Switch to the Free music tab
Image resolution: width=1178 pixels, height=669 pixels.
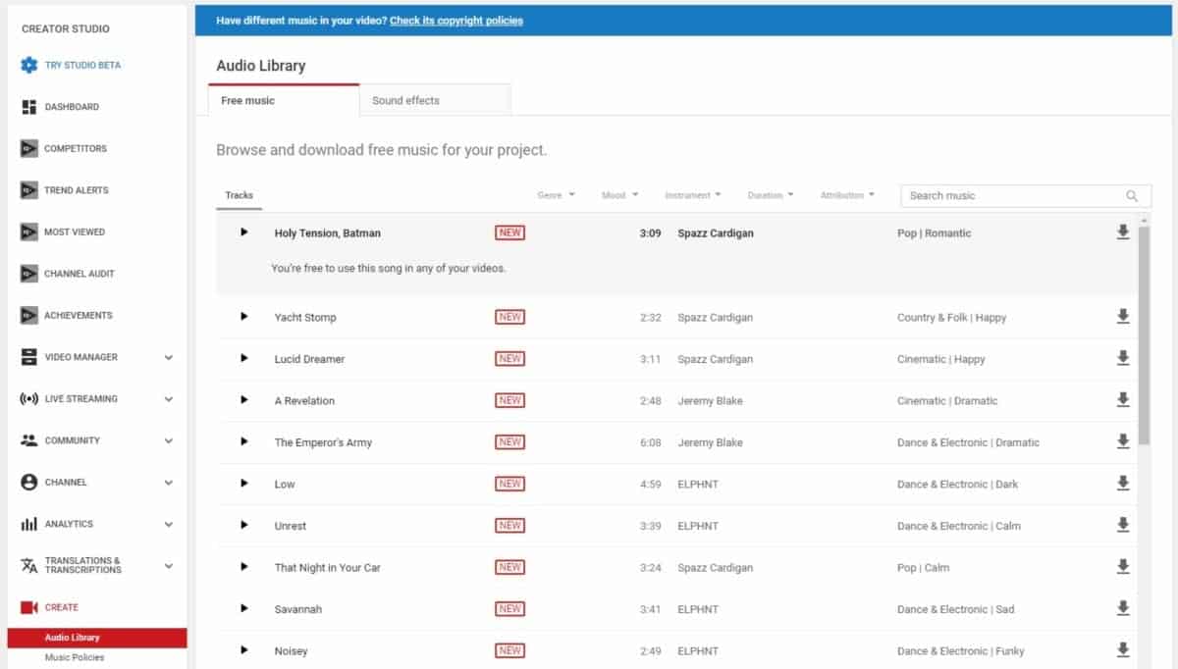[284, 100]
